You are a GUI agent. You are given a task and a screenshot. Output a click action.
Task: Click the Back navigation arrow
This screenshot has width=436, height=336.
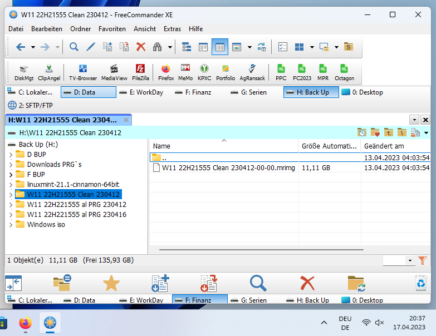point(21,47)
